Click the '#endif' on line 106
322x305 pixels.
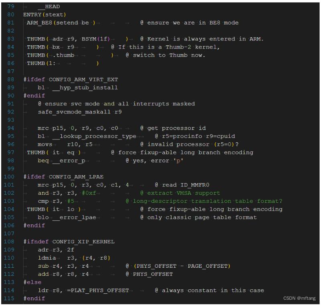(x=34, y=226)
